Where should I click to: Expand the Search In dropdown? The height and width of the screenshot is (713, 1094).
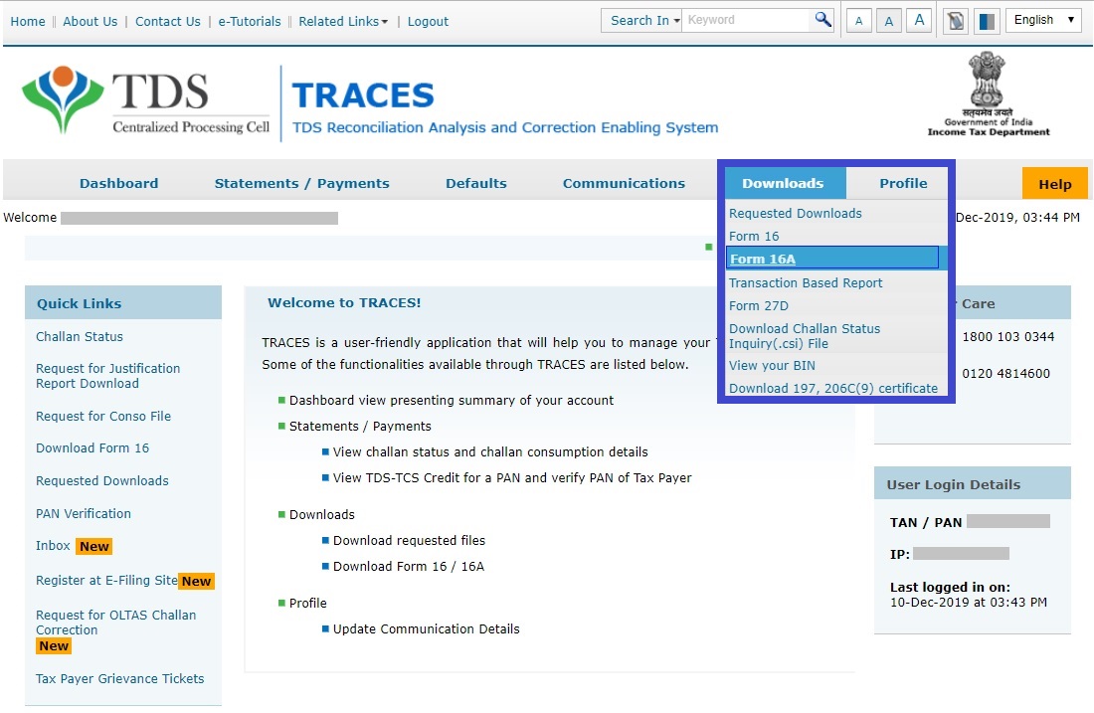643,20
